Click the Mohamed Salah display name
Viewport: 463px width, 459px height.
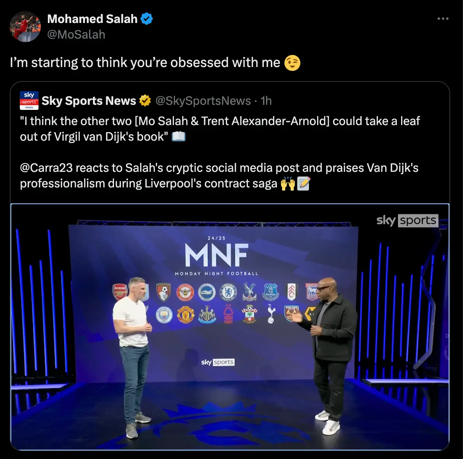coord(91,18)
